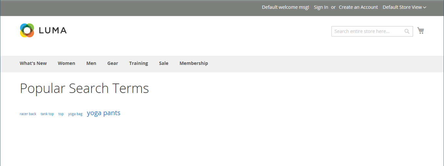Open the Membership menu item
444x166 pixels.
tap(193, 63)
